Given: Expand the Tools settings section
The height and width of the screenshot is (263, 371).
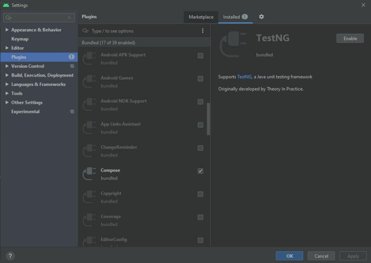Looking at the screenshot, I should coord(7,93).
